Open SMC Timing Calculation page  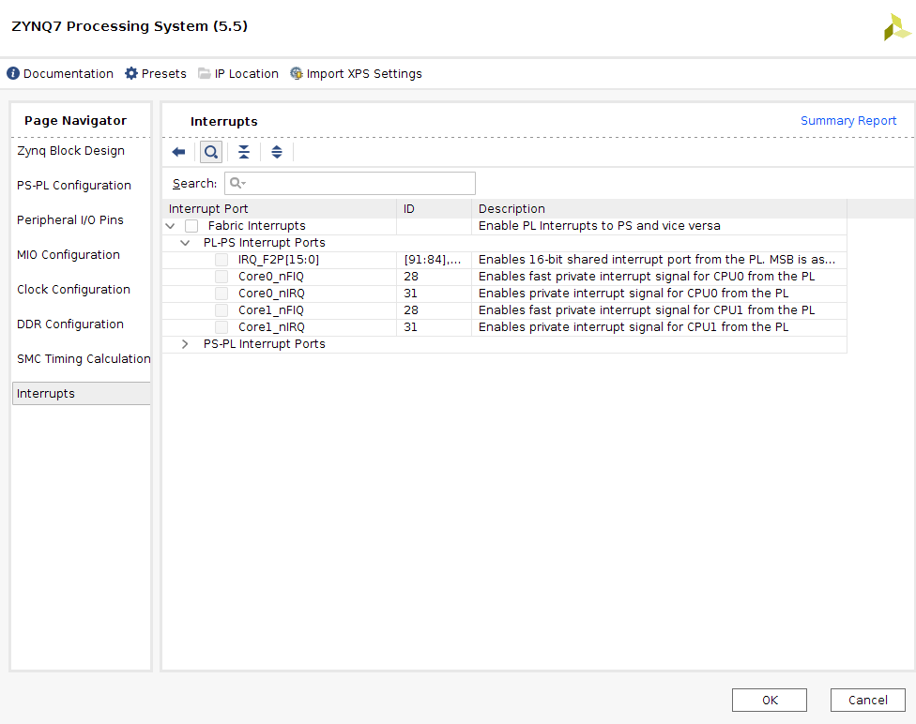click(84, 359)
